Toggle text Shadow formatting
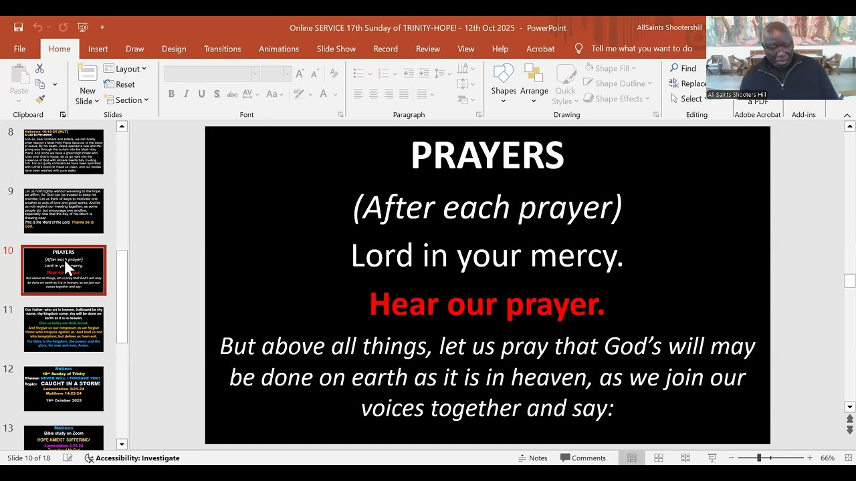Viewport: 856px width, 481px height. 217,94
